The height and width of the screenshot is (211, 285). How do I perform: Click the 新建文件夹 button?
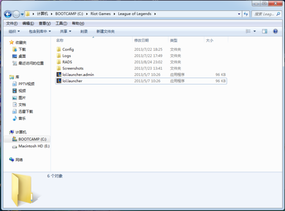coord(106,32)
